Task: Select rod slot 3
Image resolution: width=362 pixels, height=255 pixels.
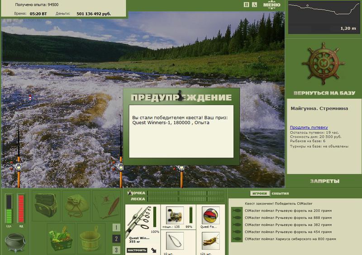Action: coord(116,250)
